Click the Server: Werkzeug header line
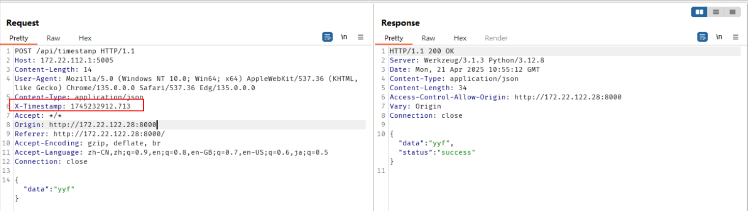The image size is (748, 211). click(x=467, y=60)
